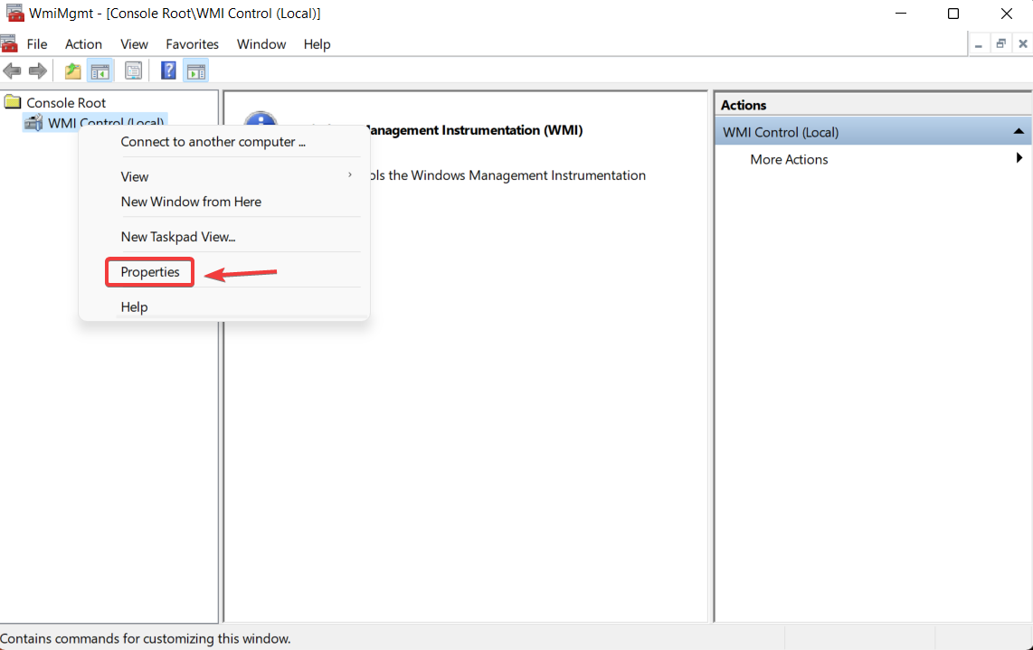Expand More Actions in the Actions pane

[x=1019, y=159]
